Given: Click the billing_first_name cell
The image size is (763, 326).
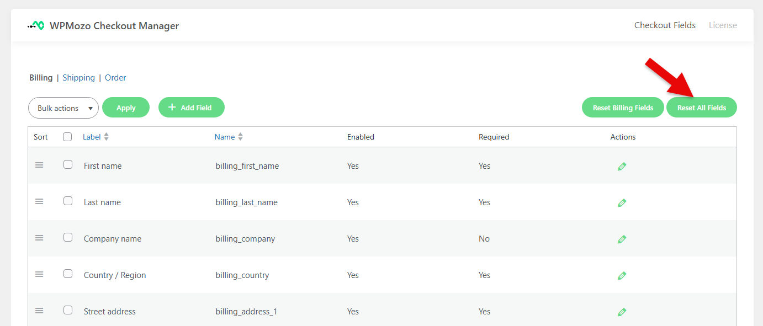Looking at the screenshot, I should (x=247, y=166).
